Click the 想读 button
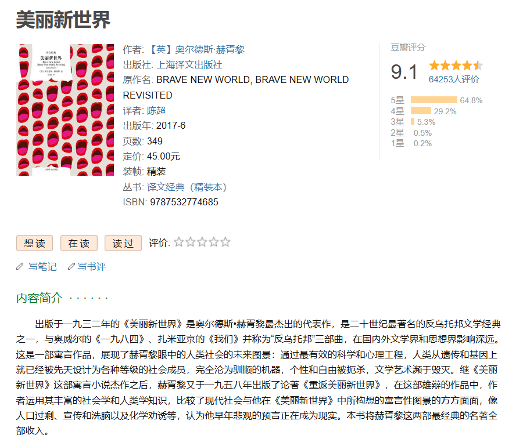Viewport: 523px width, 435px height. click(x=35, y=243)
